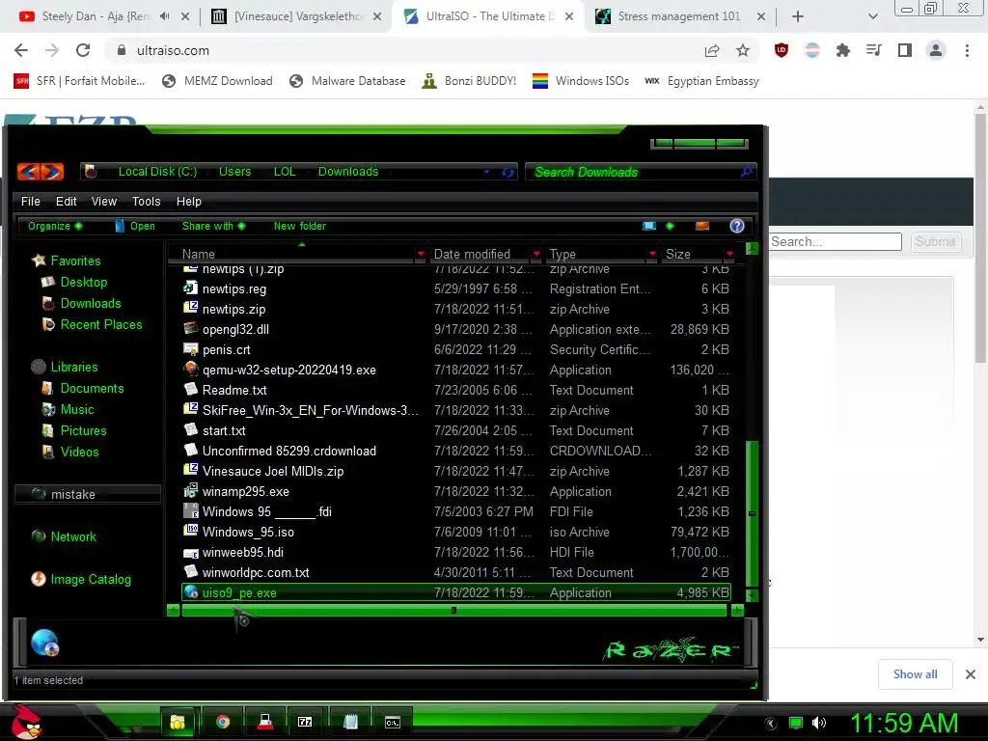Click the Open toolbar button
The height and width of the screenshot is (741, 988).
pyautogui.click(x=135, y=226)
